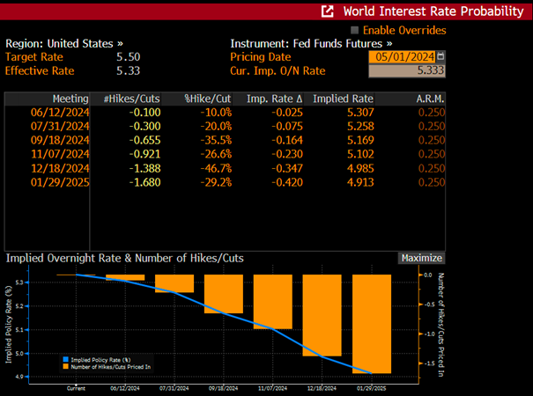Screen dimensions: 533x396
Task: Select the 01/29/2025 meeting row
Action: 225,182
